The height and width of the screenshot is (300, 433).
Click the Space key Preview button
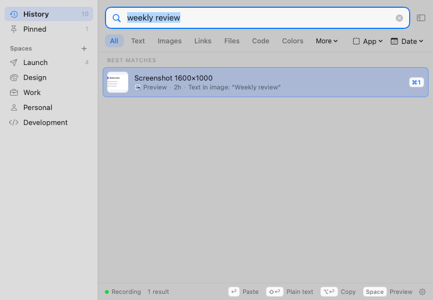coord(375,292)
